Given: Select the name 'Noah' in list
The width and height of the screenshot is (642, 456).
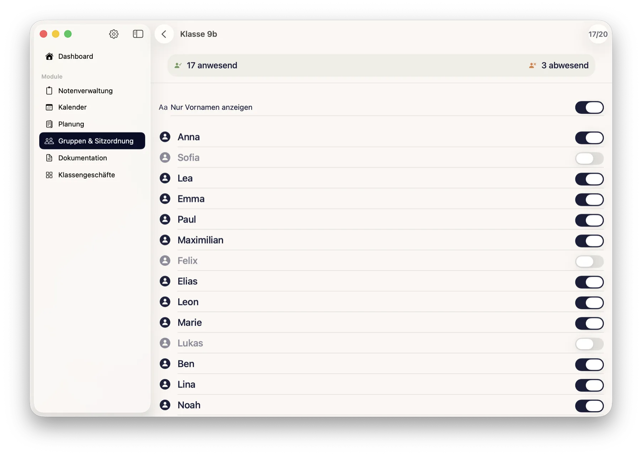Looking at the screenshot, I should (x=189, y=405).
